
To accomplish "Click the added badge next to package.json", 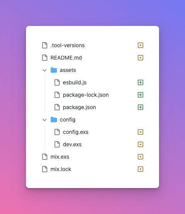I will coord(140,107).
